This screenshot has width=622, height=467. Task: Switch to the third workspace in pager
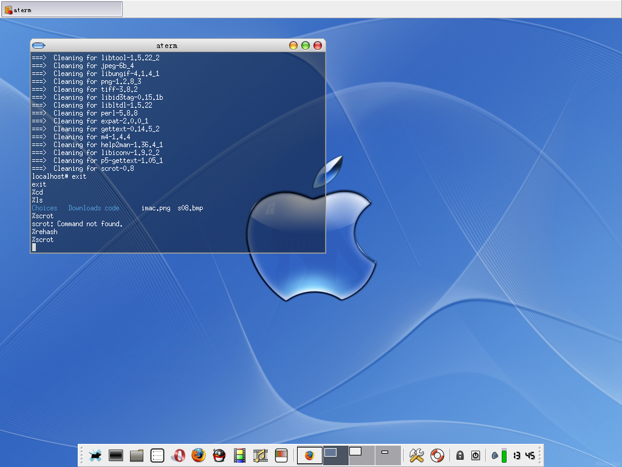click(362, 455)
